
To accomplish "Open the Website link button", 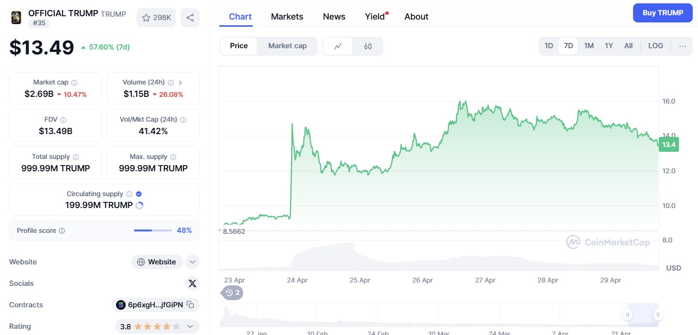I will 157,262.
